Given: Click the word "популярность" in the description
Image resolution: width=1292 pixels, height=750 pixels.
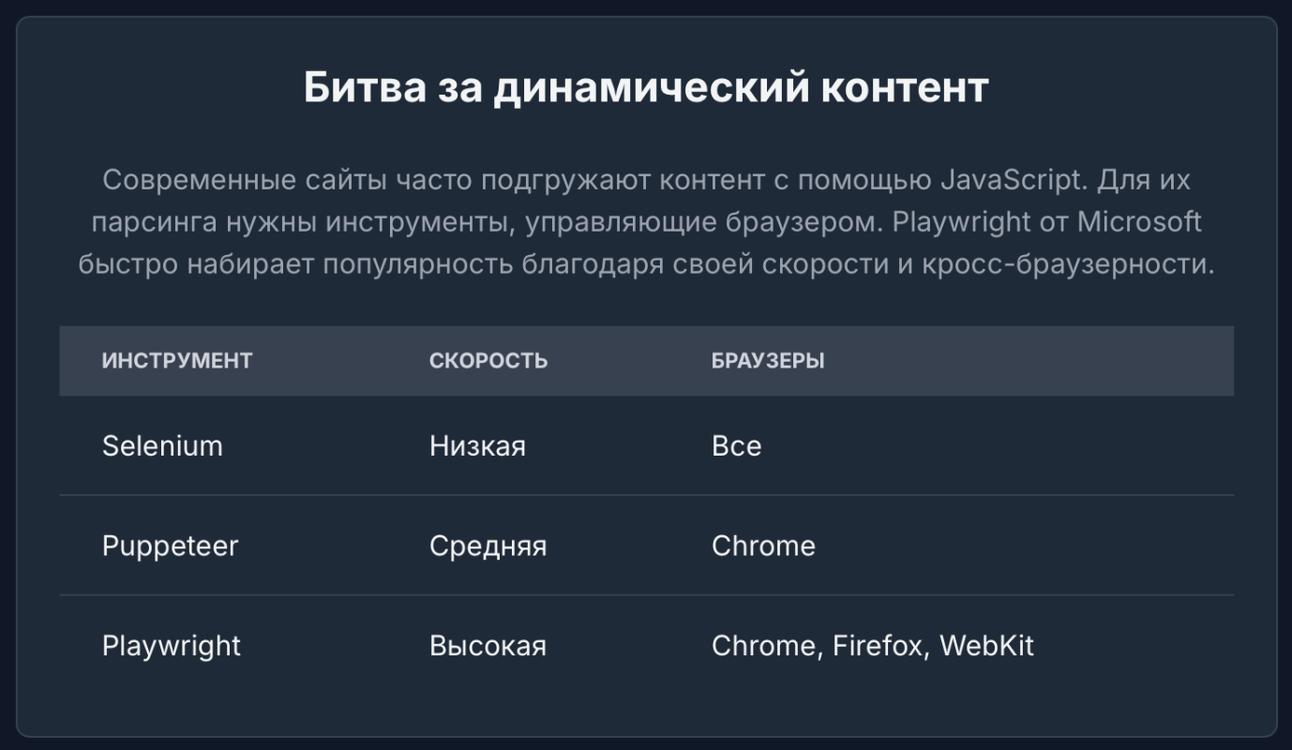Looking at the screenshot, I should coord(403,264).
